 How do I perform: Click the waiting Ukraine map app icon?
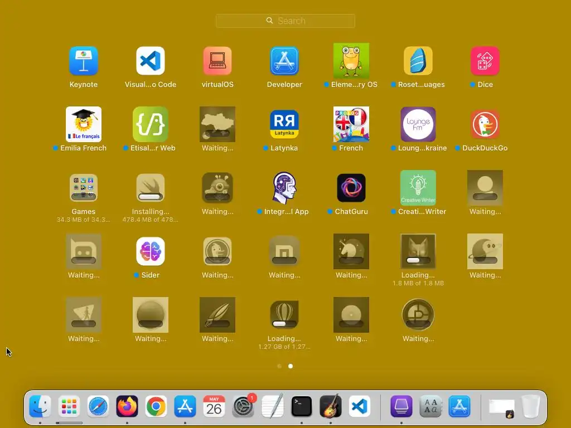pyautogui.click(x=217, y=124)
